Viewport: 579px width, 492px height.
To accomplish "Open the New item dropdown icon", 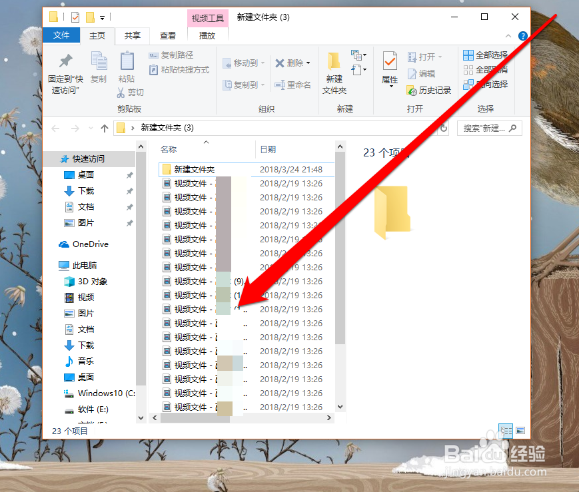I will click(358, 55).
